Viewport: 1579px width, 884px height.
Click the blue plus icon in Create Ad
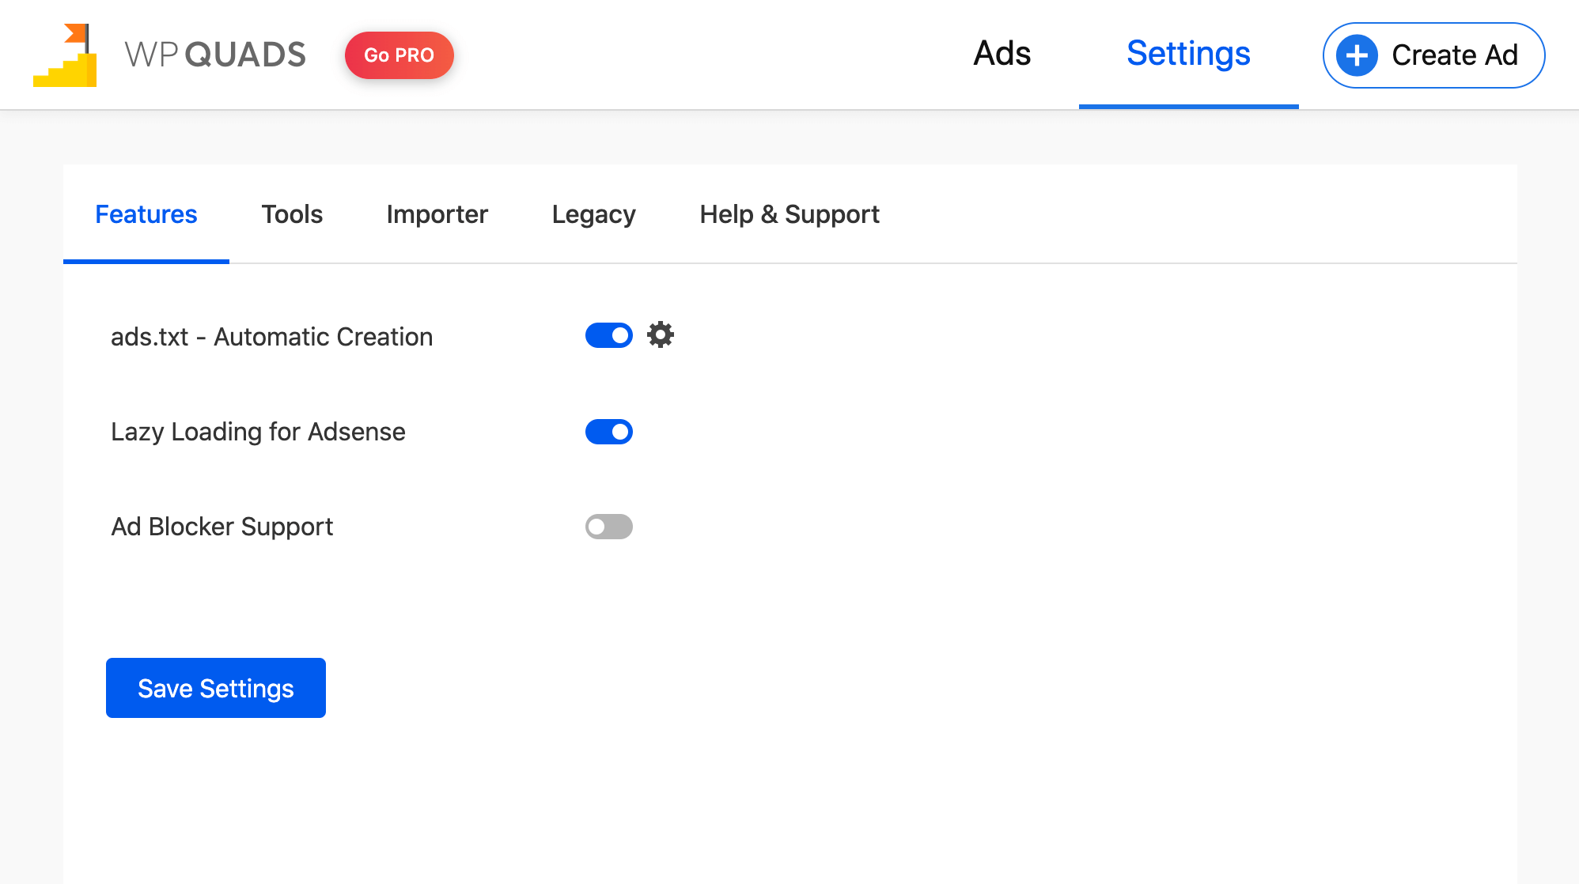point(1357,55)
